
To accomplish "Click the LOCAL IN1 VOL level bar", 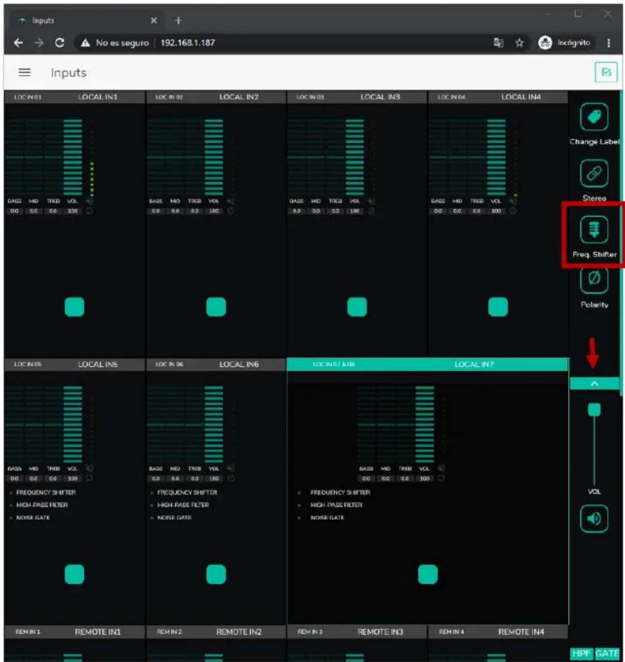I will point(73,158).
